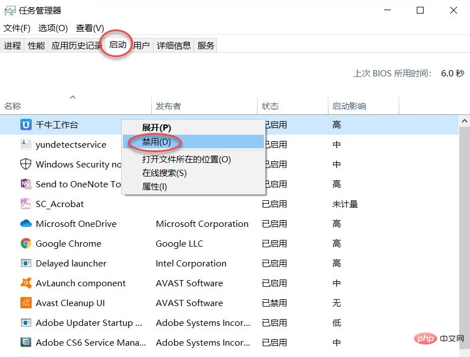Click the 6.0 秒 BIOS time value
470x357 pixels.
click(452, 73)
